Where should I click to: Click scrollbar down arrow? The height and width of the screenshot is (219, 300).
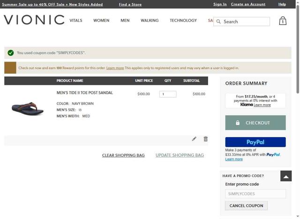pyautogui.click(x=298, y=217)
